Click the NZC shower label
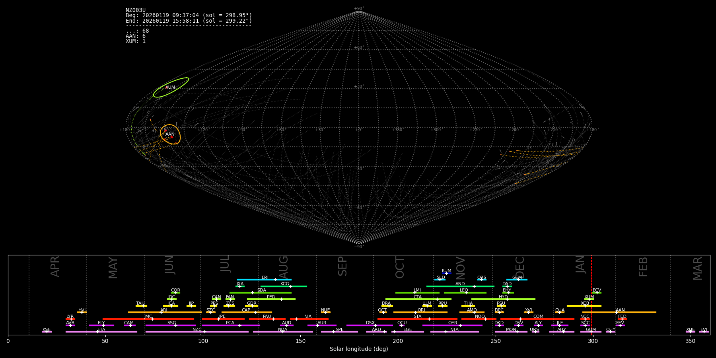 pos(197,330)
